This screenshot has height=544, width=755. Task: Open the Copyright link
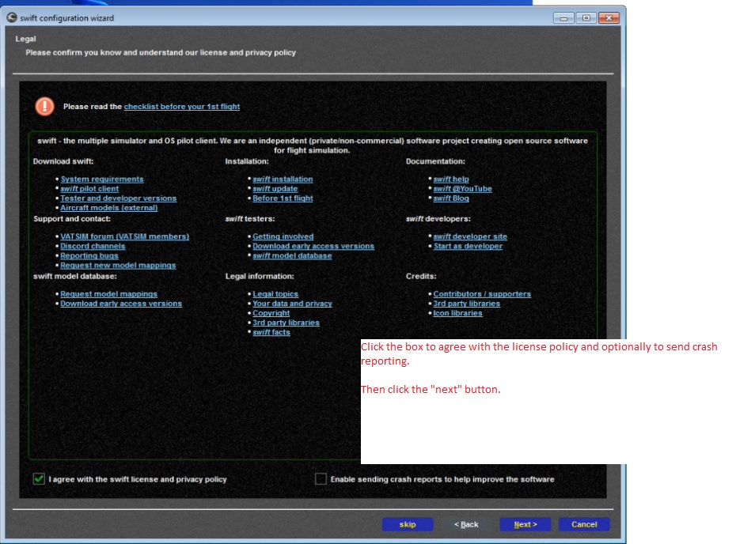coord(271,313)
